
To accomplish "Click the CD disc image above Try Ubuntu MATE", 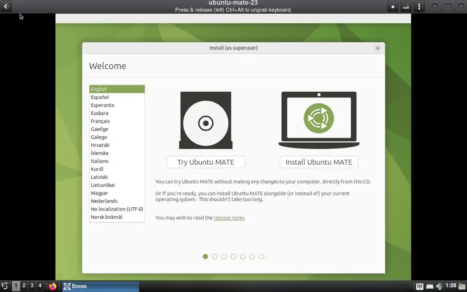I will (206, 120).
